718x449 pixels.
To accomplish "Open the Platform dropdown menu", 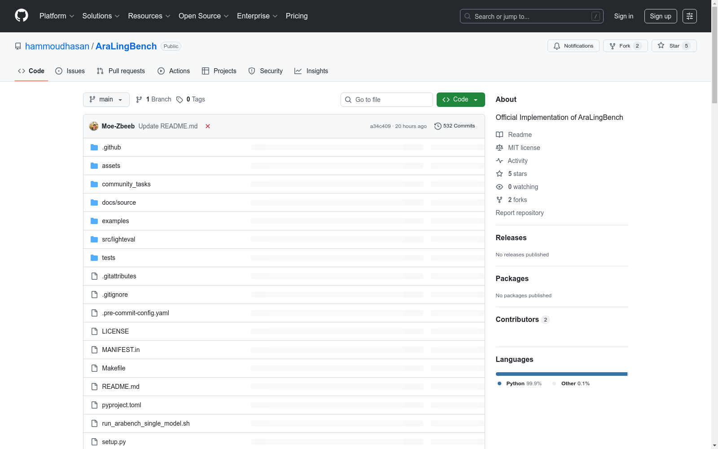I will coord(57,16).
